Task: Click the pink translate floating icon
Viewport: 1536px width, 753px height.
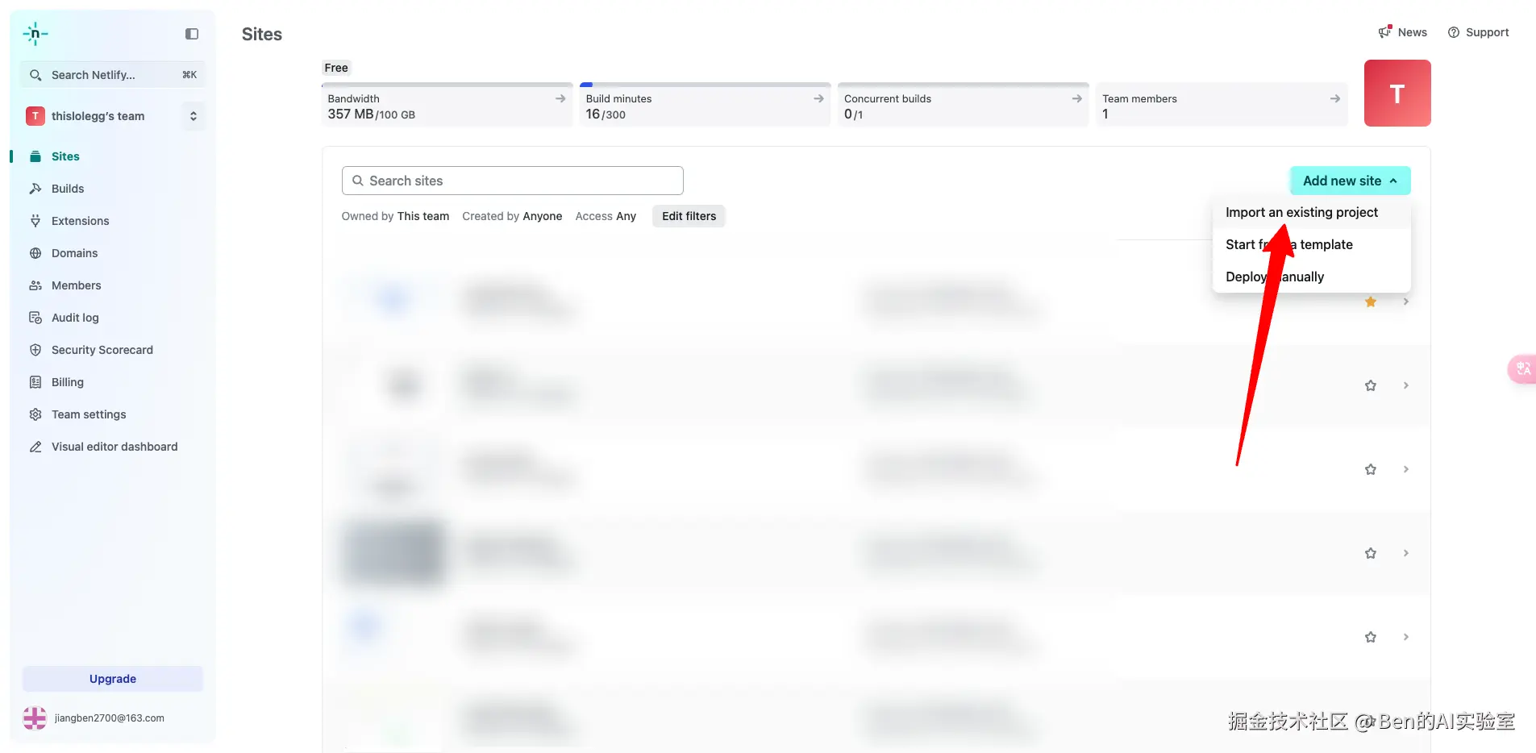Action: tap(1522, 369)
